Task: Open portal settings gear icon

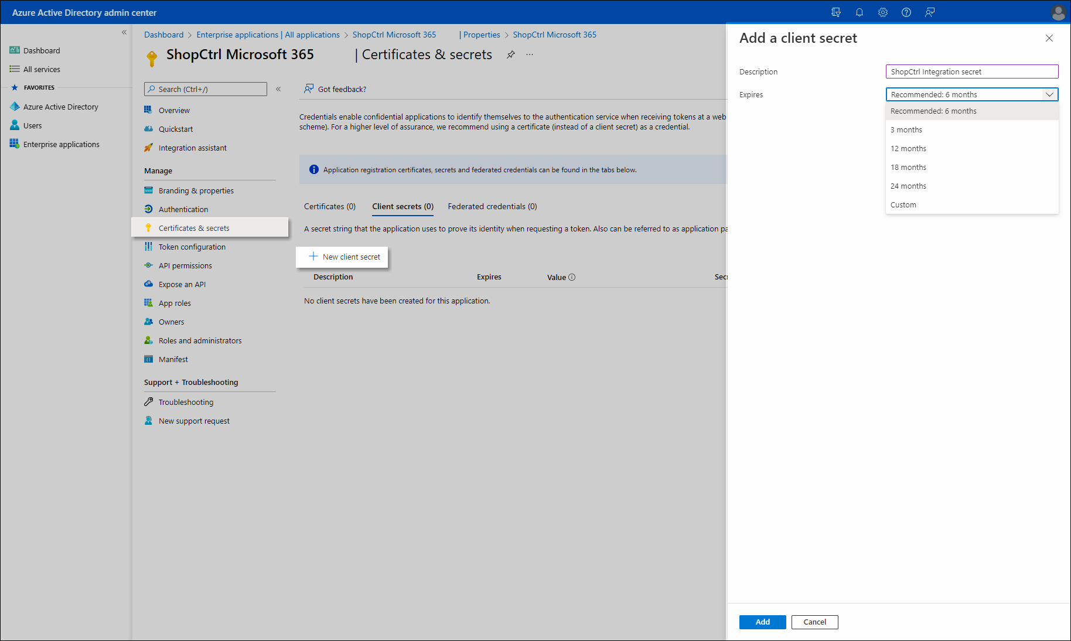Action: 883,12
